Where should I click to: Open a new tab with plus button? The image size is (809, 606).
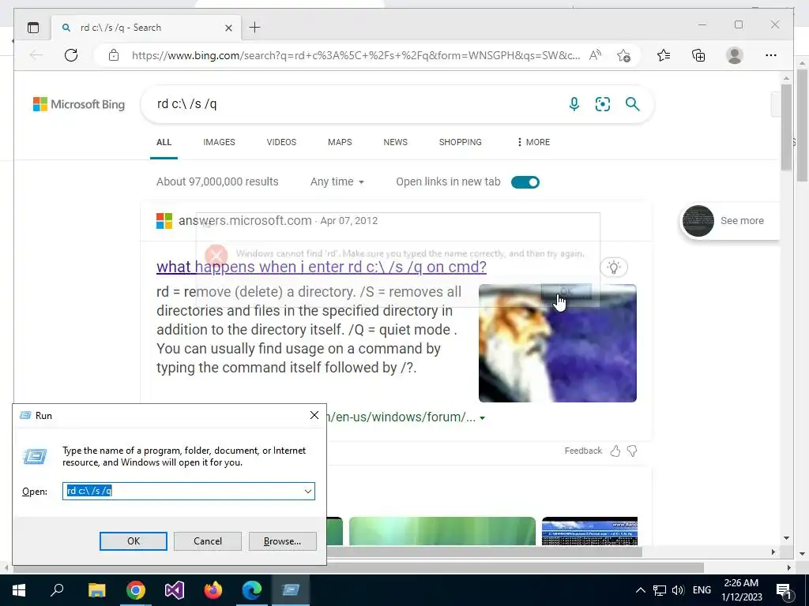[255, 28]
